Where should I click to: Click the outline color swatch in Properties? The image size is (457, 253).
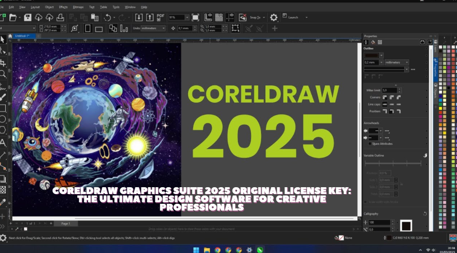pos(371,55)
